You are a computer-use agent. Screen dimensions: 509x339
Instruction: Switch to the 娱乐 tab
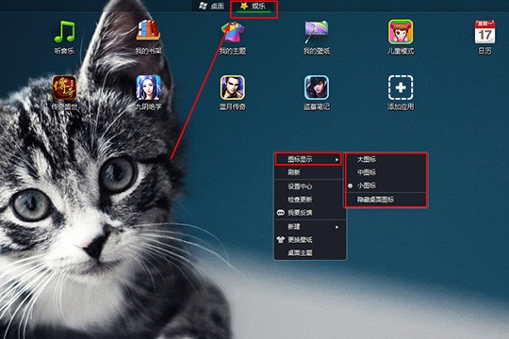coord(254,7)
